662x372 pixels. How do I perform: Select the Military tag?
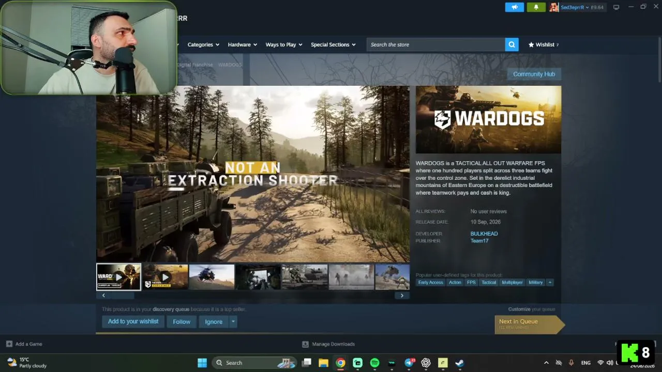[536, 283]
